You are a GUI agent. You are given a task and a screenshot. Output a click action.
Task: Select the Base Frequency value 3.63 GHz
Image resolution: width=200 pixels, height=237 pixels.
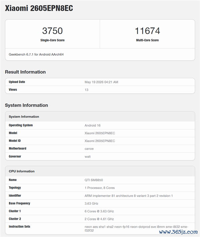[x=91, y=203]
